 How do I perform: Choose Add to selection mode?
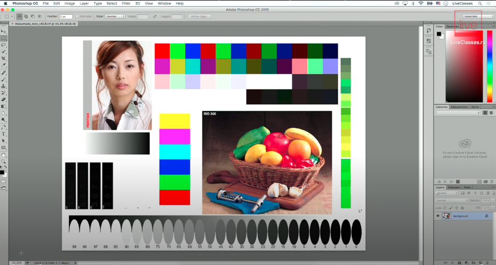tap(26, 17)
